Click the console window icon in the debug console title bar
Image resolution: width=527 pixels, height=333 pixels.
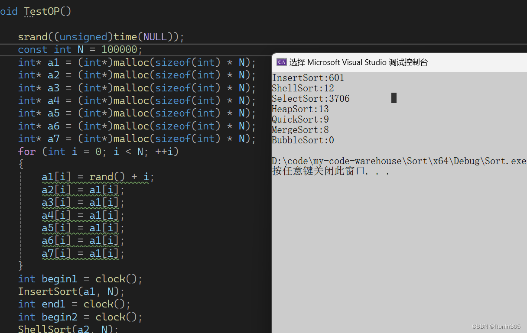click(x=282, y=62)
